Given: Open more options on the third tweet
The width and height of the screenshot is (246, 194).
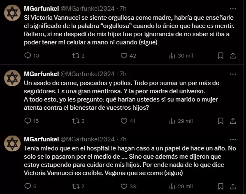Looking at the screenshot, I should click(233, 139).
